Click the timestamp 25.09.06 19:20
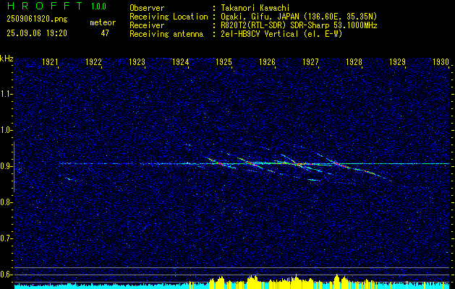455x289 pixels. (37, 33)
